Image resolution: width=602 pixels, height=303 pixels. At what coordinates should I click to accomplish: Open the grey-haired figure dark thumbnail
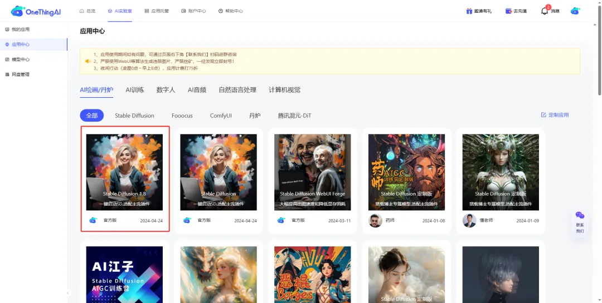[x=501, y=275]
